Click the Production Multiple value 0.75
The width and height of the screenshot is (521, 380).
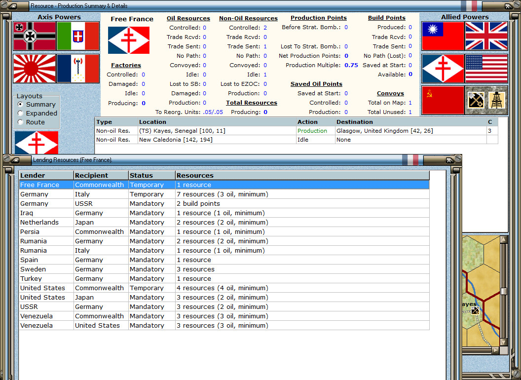point(351,65)
